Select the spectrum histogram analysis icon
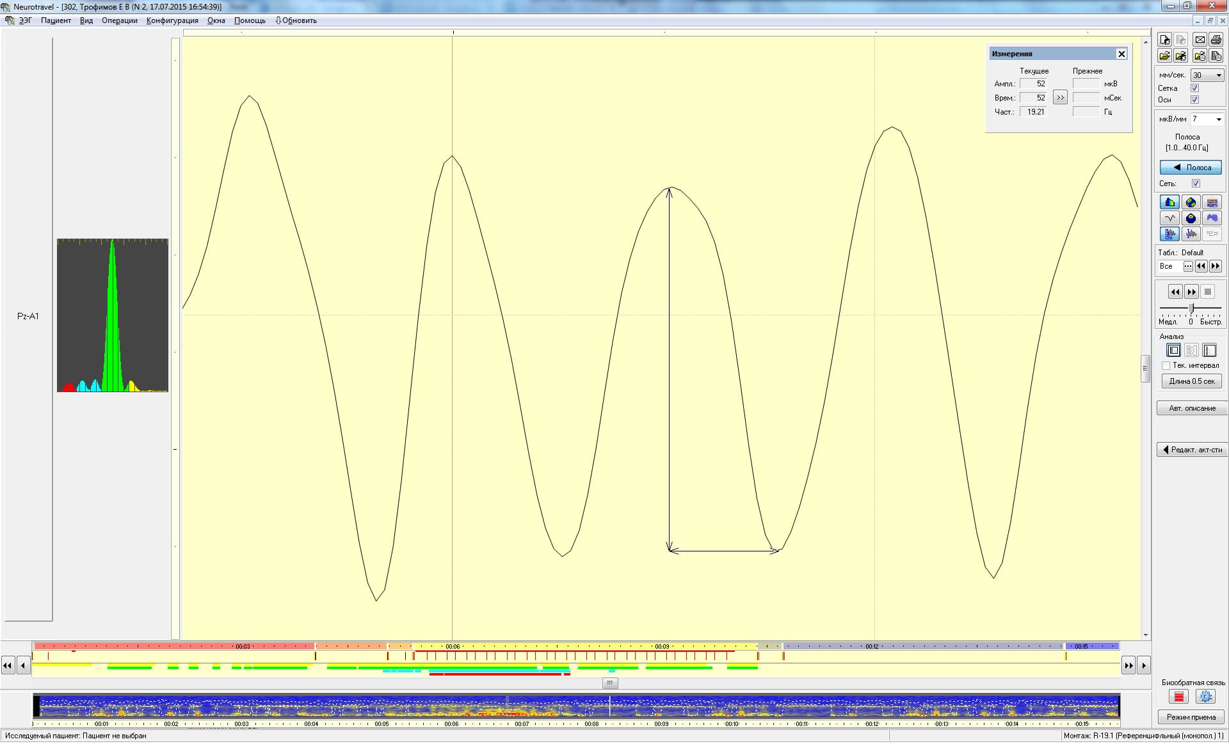 1170,203
